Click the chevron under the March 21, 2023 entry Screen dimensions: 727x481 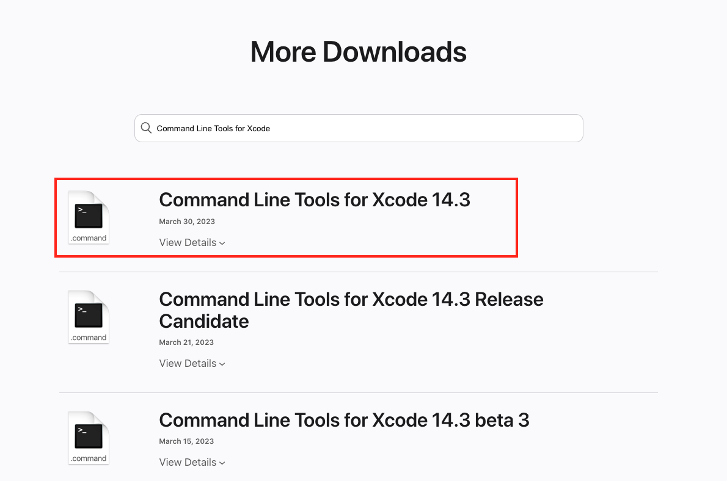[222, 364]
